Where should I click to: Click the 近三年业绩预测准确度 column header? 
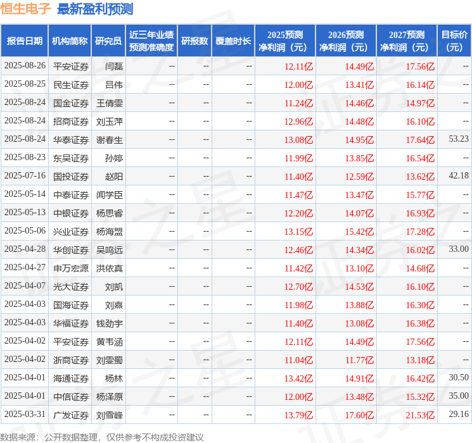tap(151, 41)
